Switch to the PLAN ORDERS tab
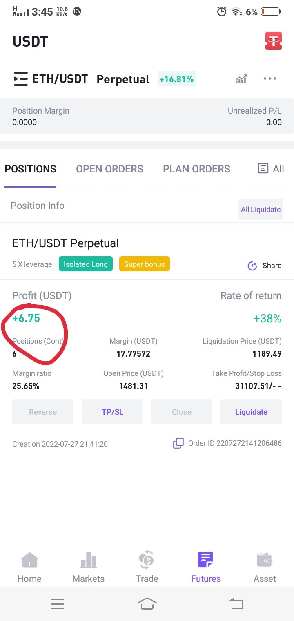This screenshot has height=621, width=294. point(196,169)
